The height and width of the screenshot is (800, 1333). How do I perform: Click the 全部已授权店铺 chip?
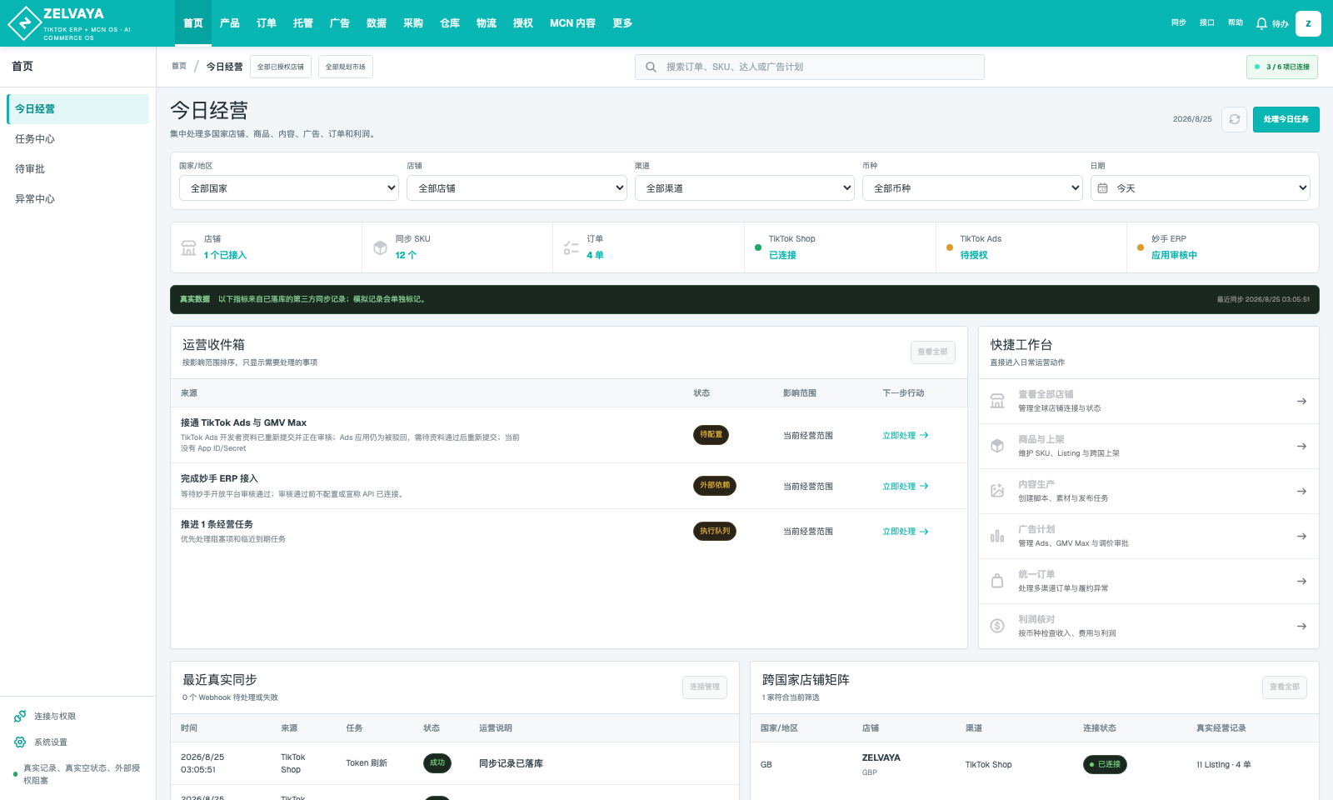pyautogui.click(x=281, y=67)
